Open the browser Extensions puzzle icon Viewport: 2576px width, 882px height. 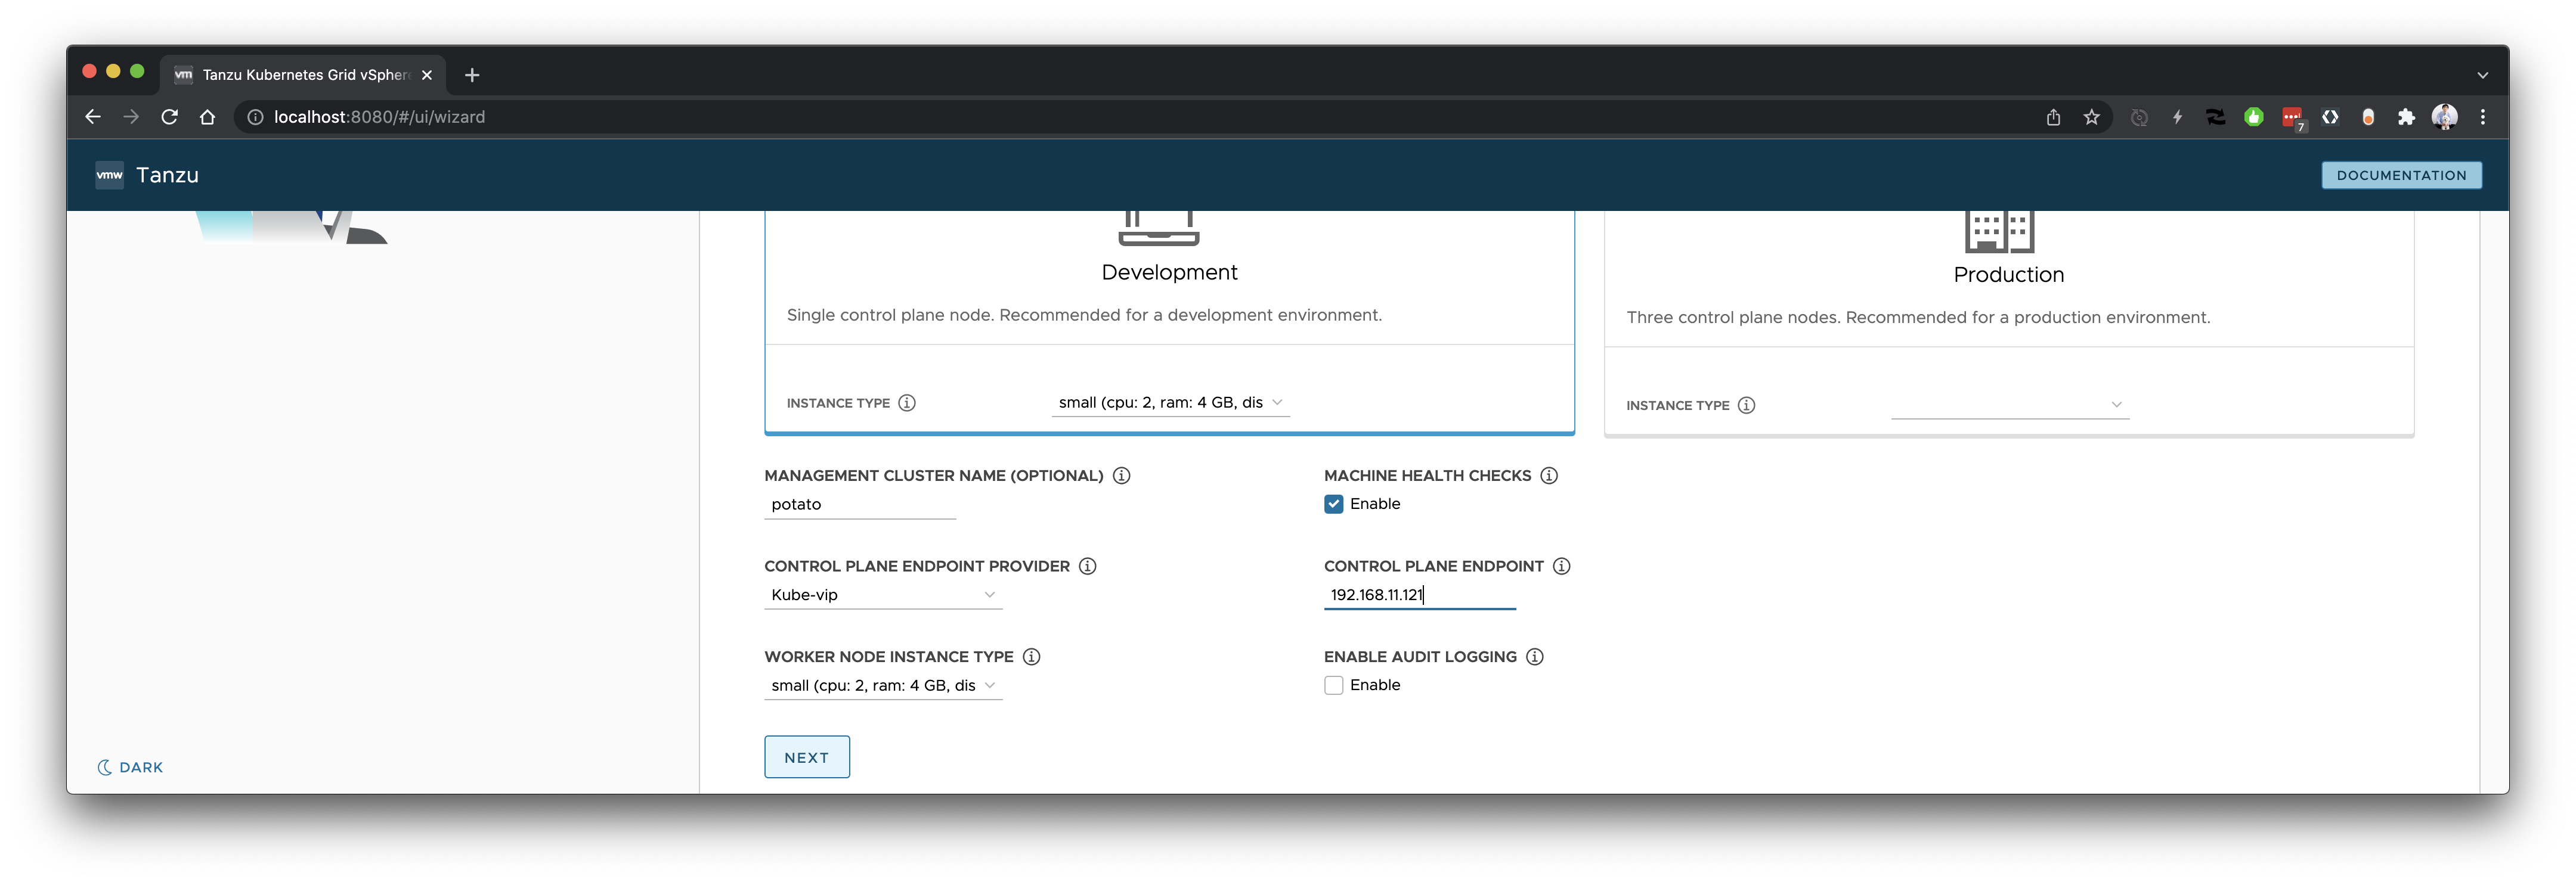pyautogui.click(x=2406, y=117)
